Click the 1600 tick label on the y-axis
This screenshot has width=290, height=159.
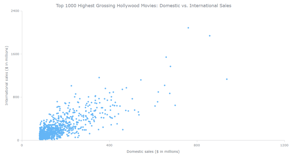pos(15,54)
